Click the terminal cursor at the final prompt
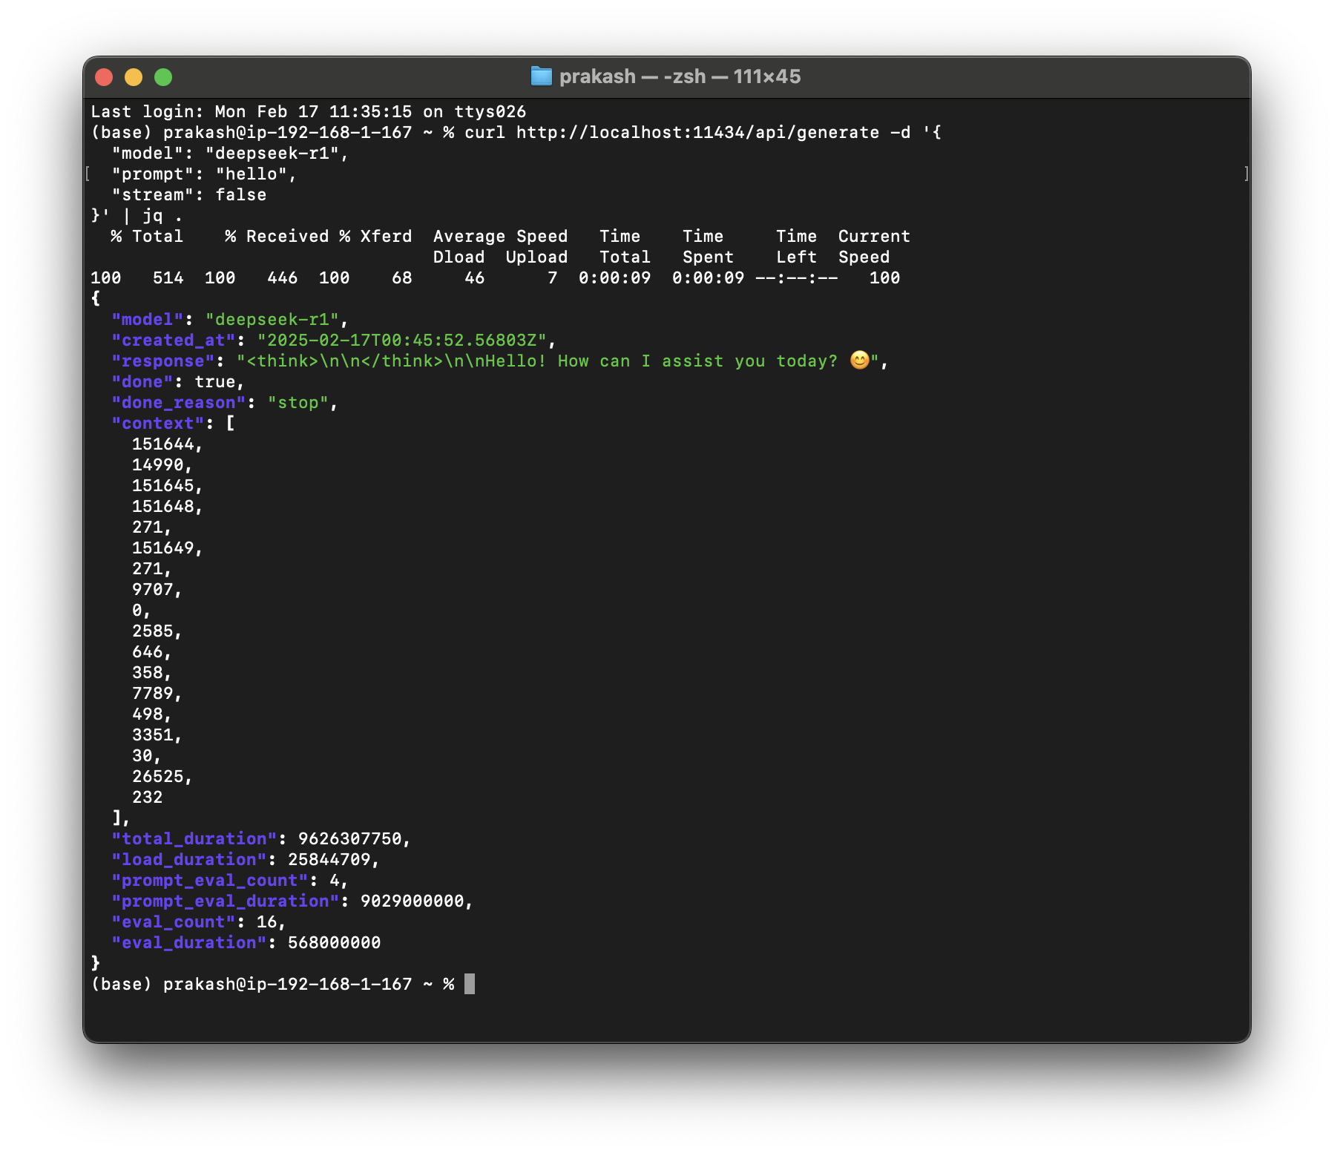1334x1153 pixels. coord(470,984)
